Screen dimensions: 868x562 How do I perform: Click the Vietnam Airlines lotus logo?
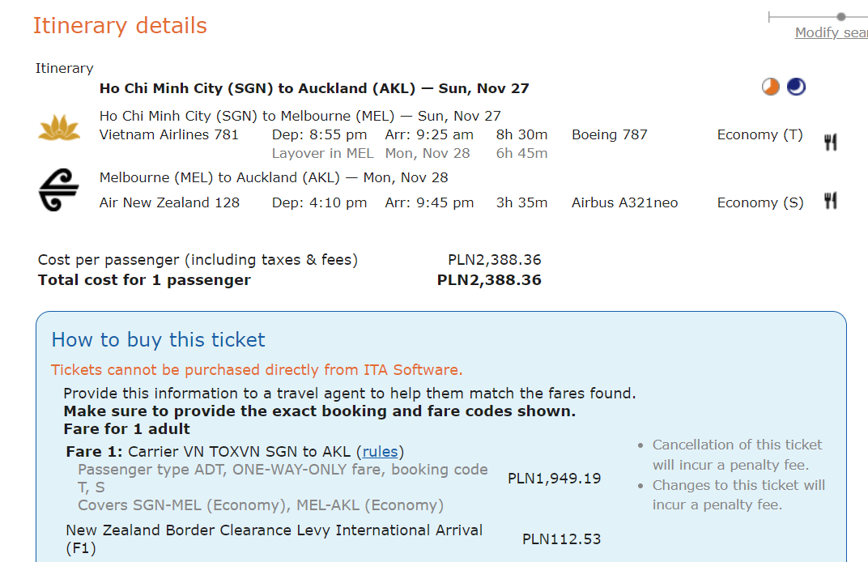[x=59, y=128]
